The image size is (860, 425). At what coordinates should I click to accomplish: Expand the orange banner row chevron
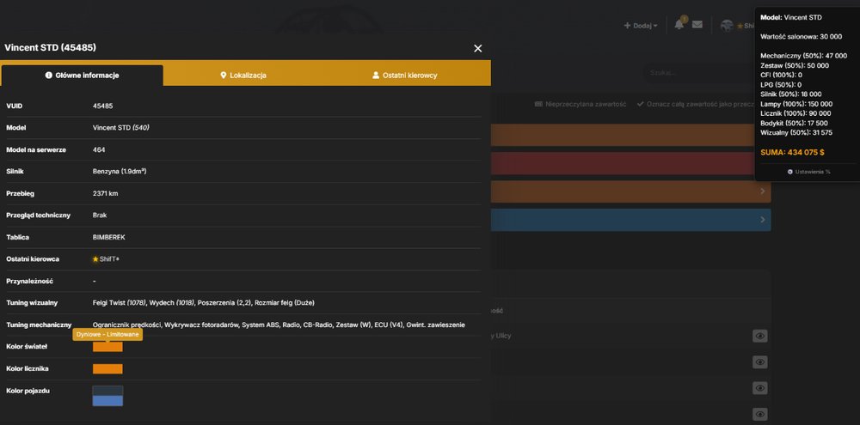coord(762,191)
